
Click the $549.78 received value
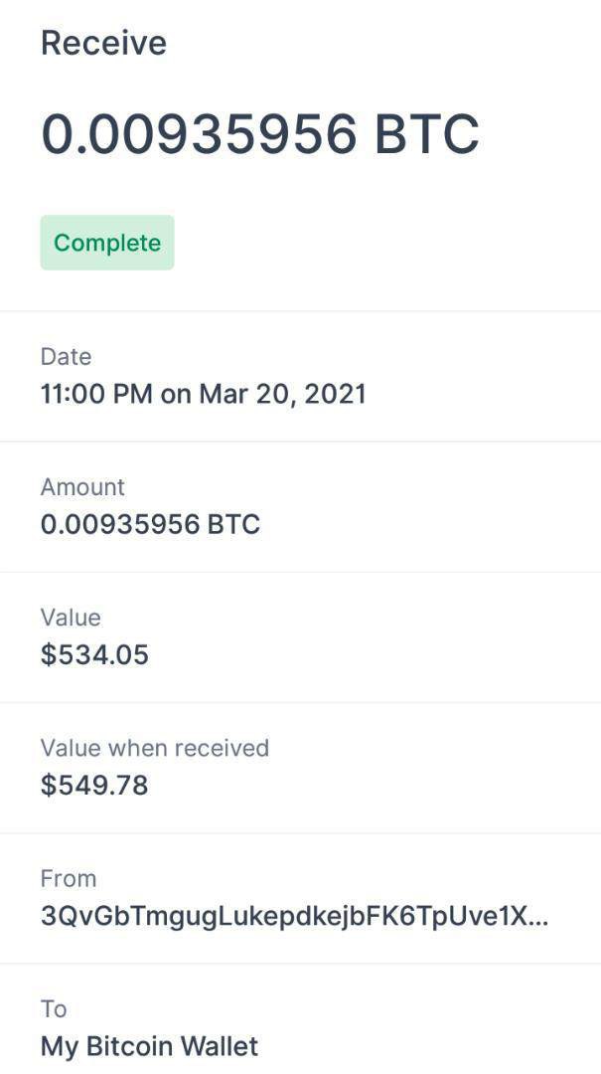coord(94,785)
